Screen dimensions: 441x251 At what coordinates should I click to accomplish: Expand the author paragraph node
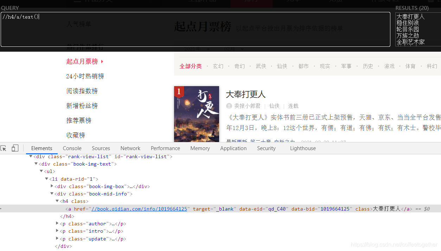57,224
